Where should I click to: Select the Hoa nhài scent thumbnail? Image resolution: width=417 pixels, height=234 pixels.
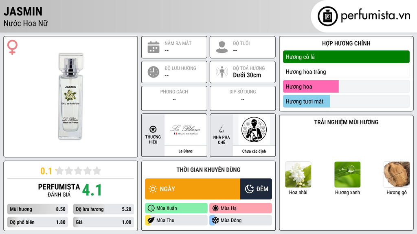(298, 175)
